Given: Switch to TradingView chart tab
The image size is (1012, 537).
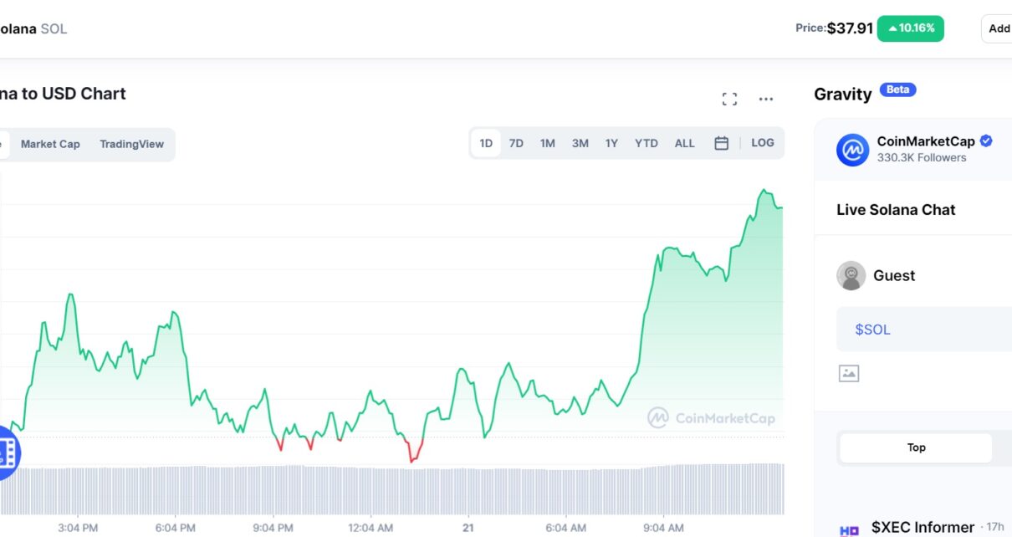Looking at the screenshot, I should [132, 144].
